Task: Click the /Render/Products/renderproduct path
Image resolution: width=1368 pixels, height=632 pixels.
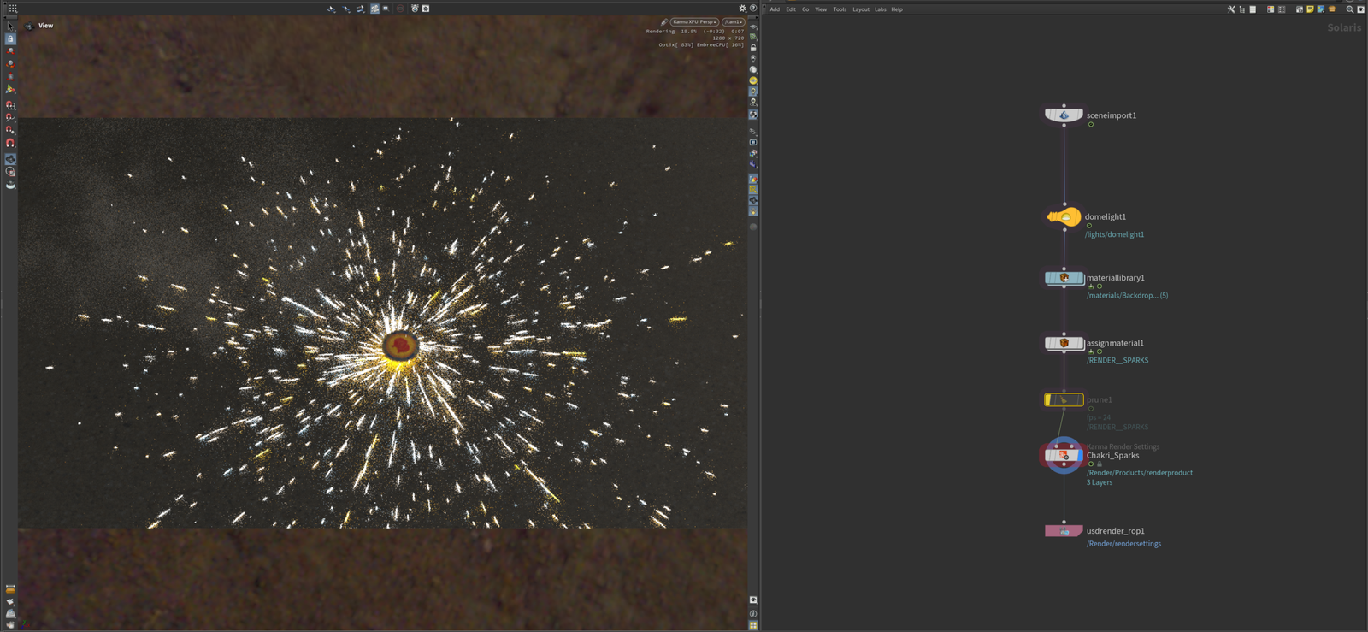Action: tap(1140, 473)
